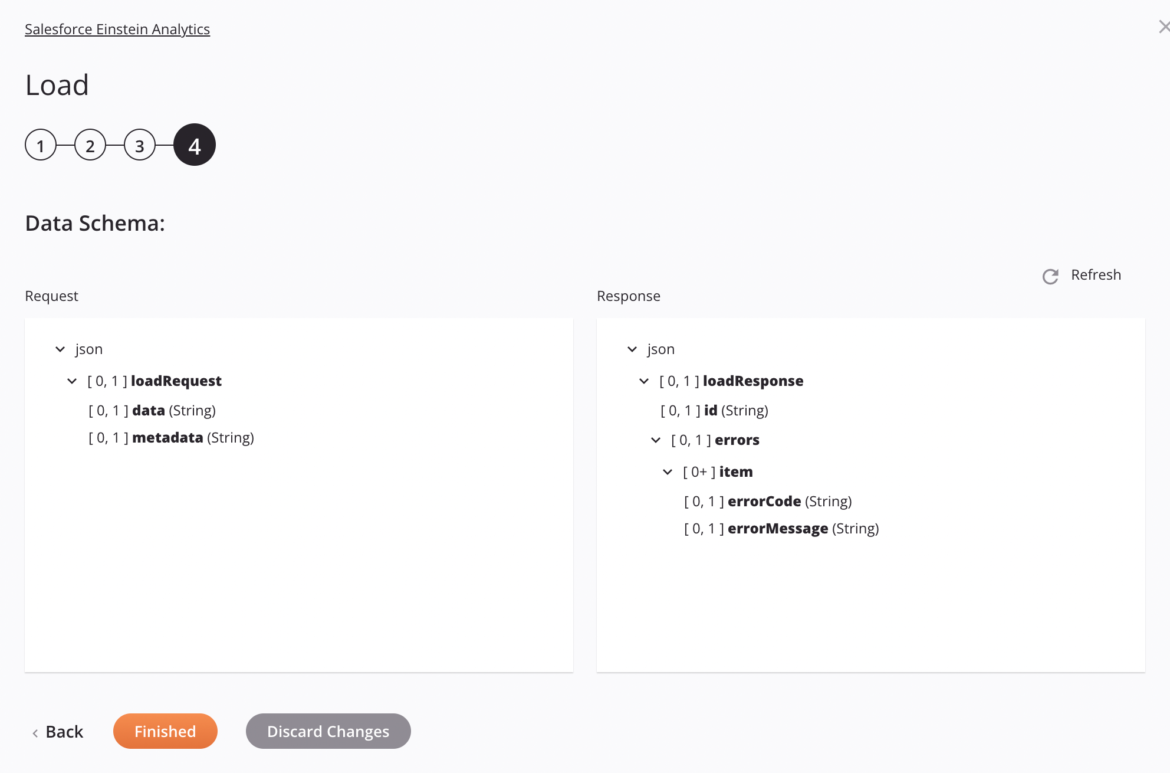Click step 1 circle in progress indicator

pos(40,144)
